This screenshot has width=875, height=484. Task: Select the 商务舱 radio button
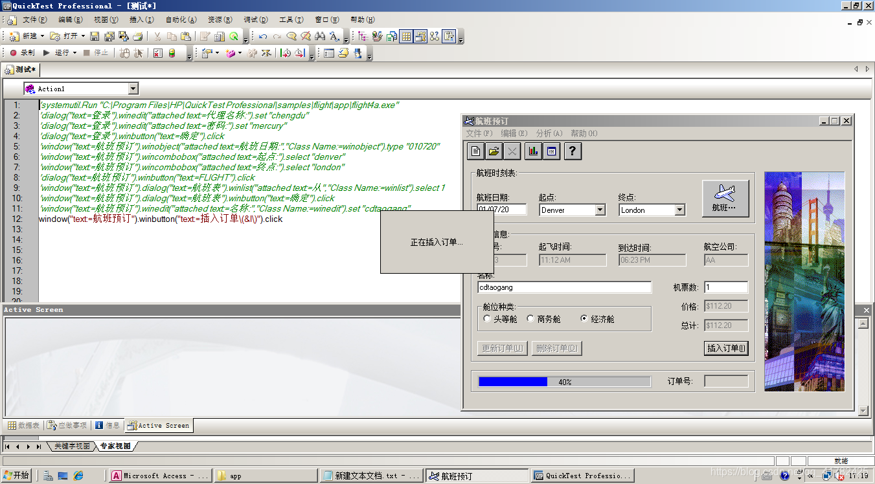(530, 318)
